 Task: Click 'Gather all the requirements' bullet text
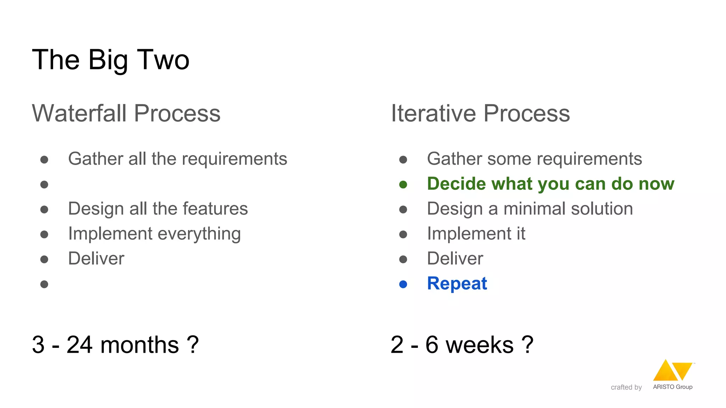point(178,159)
